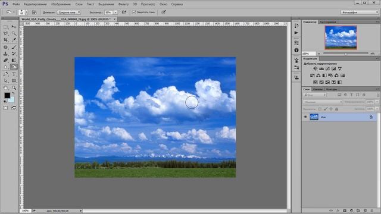The image size is (381, 214).
Task: Toggle the brush panel button
Action: 35,12
